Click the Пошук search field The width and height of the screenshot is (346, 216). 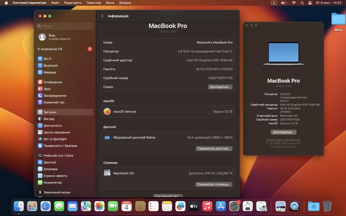pos(65,26)
